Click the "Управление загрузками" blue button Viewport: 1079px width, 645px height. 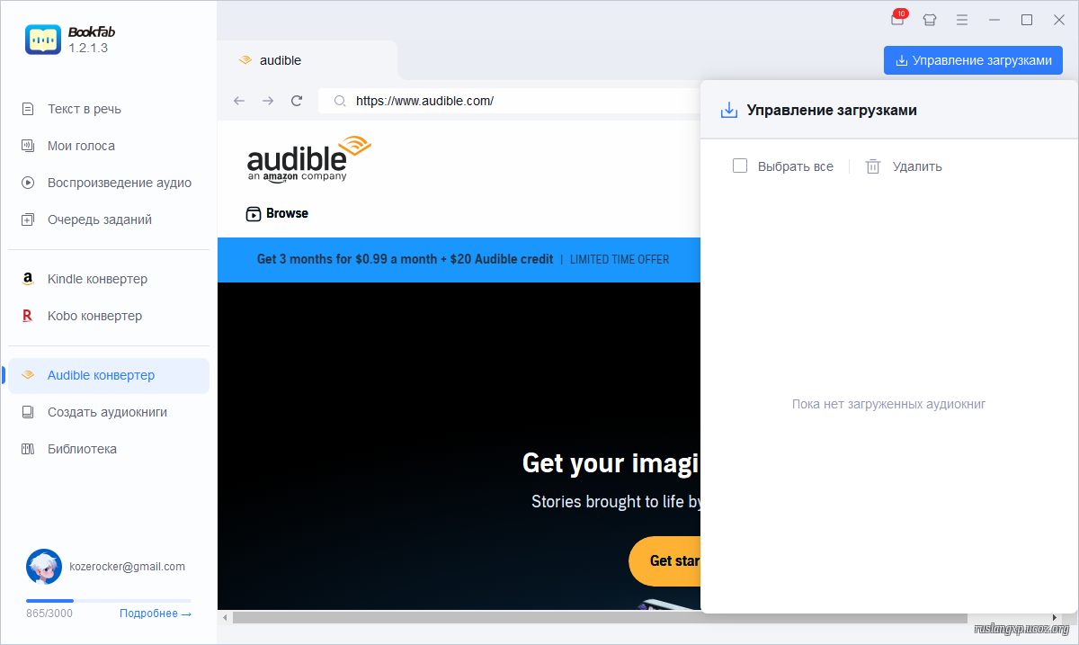click(x=973, y=60)
